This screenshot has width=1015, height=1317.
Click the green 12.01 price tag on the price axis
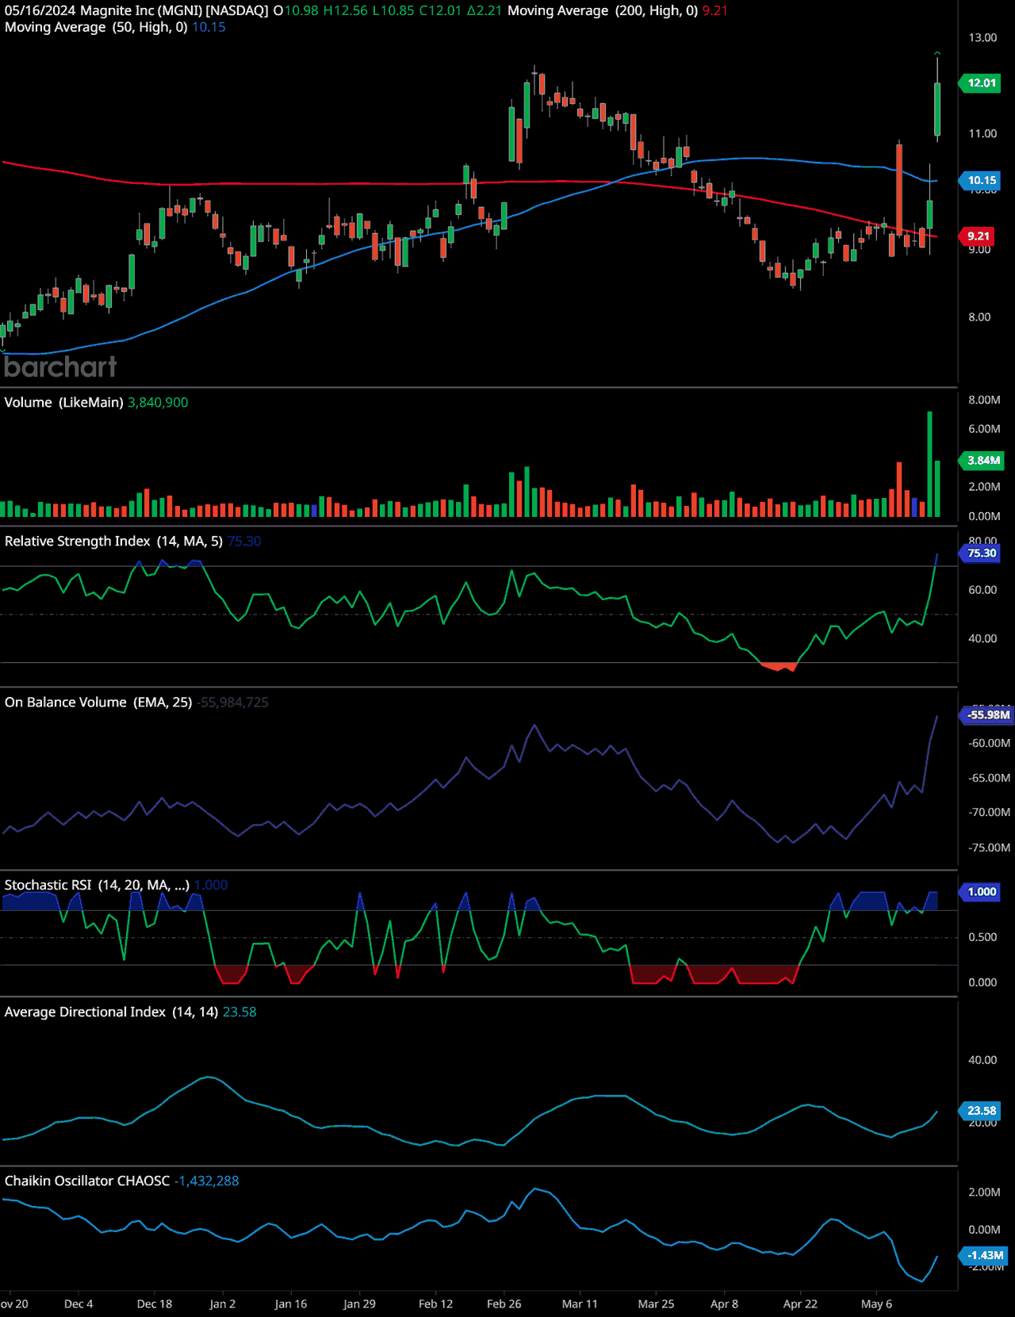coord(982,83)
